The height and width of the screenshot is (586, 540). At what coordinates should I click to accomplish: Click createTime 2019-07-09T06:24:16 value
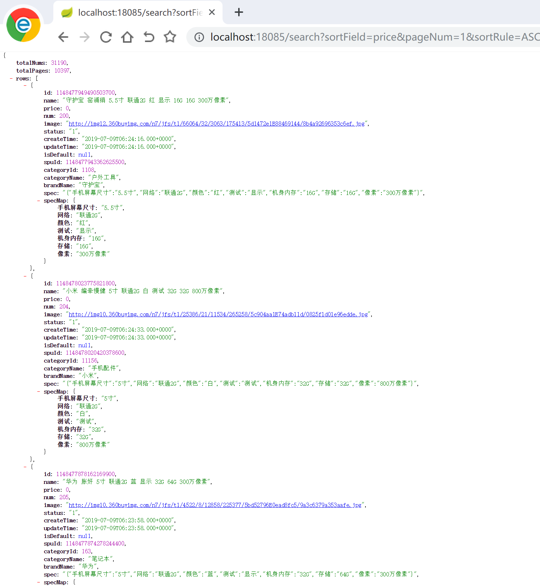click(128, 139)
